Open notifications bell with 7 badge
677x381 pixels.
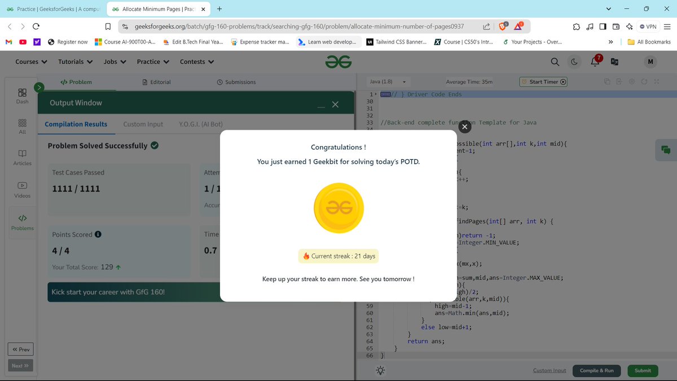point(596,60)
